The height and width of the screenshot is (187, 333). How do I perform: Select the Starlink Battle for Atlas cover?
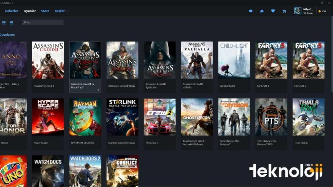coord(122,117)
